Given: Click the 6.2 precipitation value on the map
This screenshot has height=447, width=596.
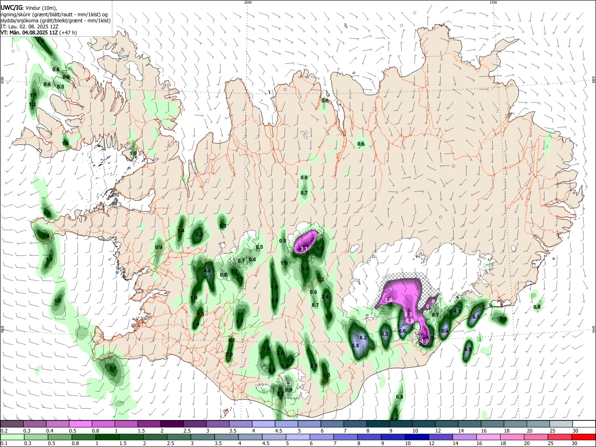Looking at the screenshot, I should pos(364,338).
